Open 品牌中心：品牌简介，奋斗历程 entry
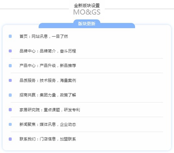 tap(48, 51)
